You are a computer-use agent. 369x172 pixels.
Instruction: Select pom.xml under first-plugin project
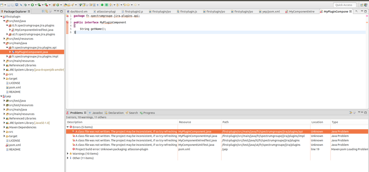(15, 87)
